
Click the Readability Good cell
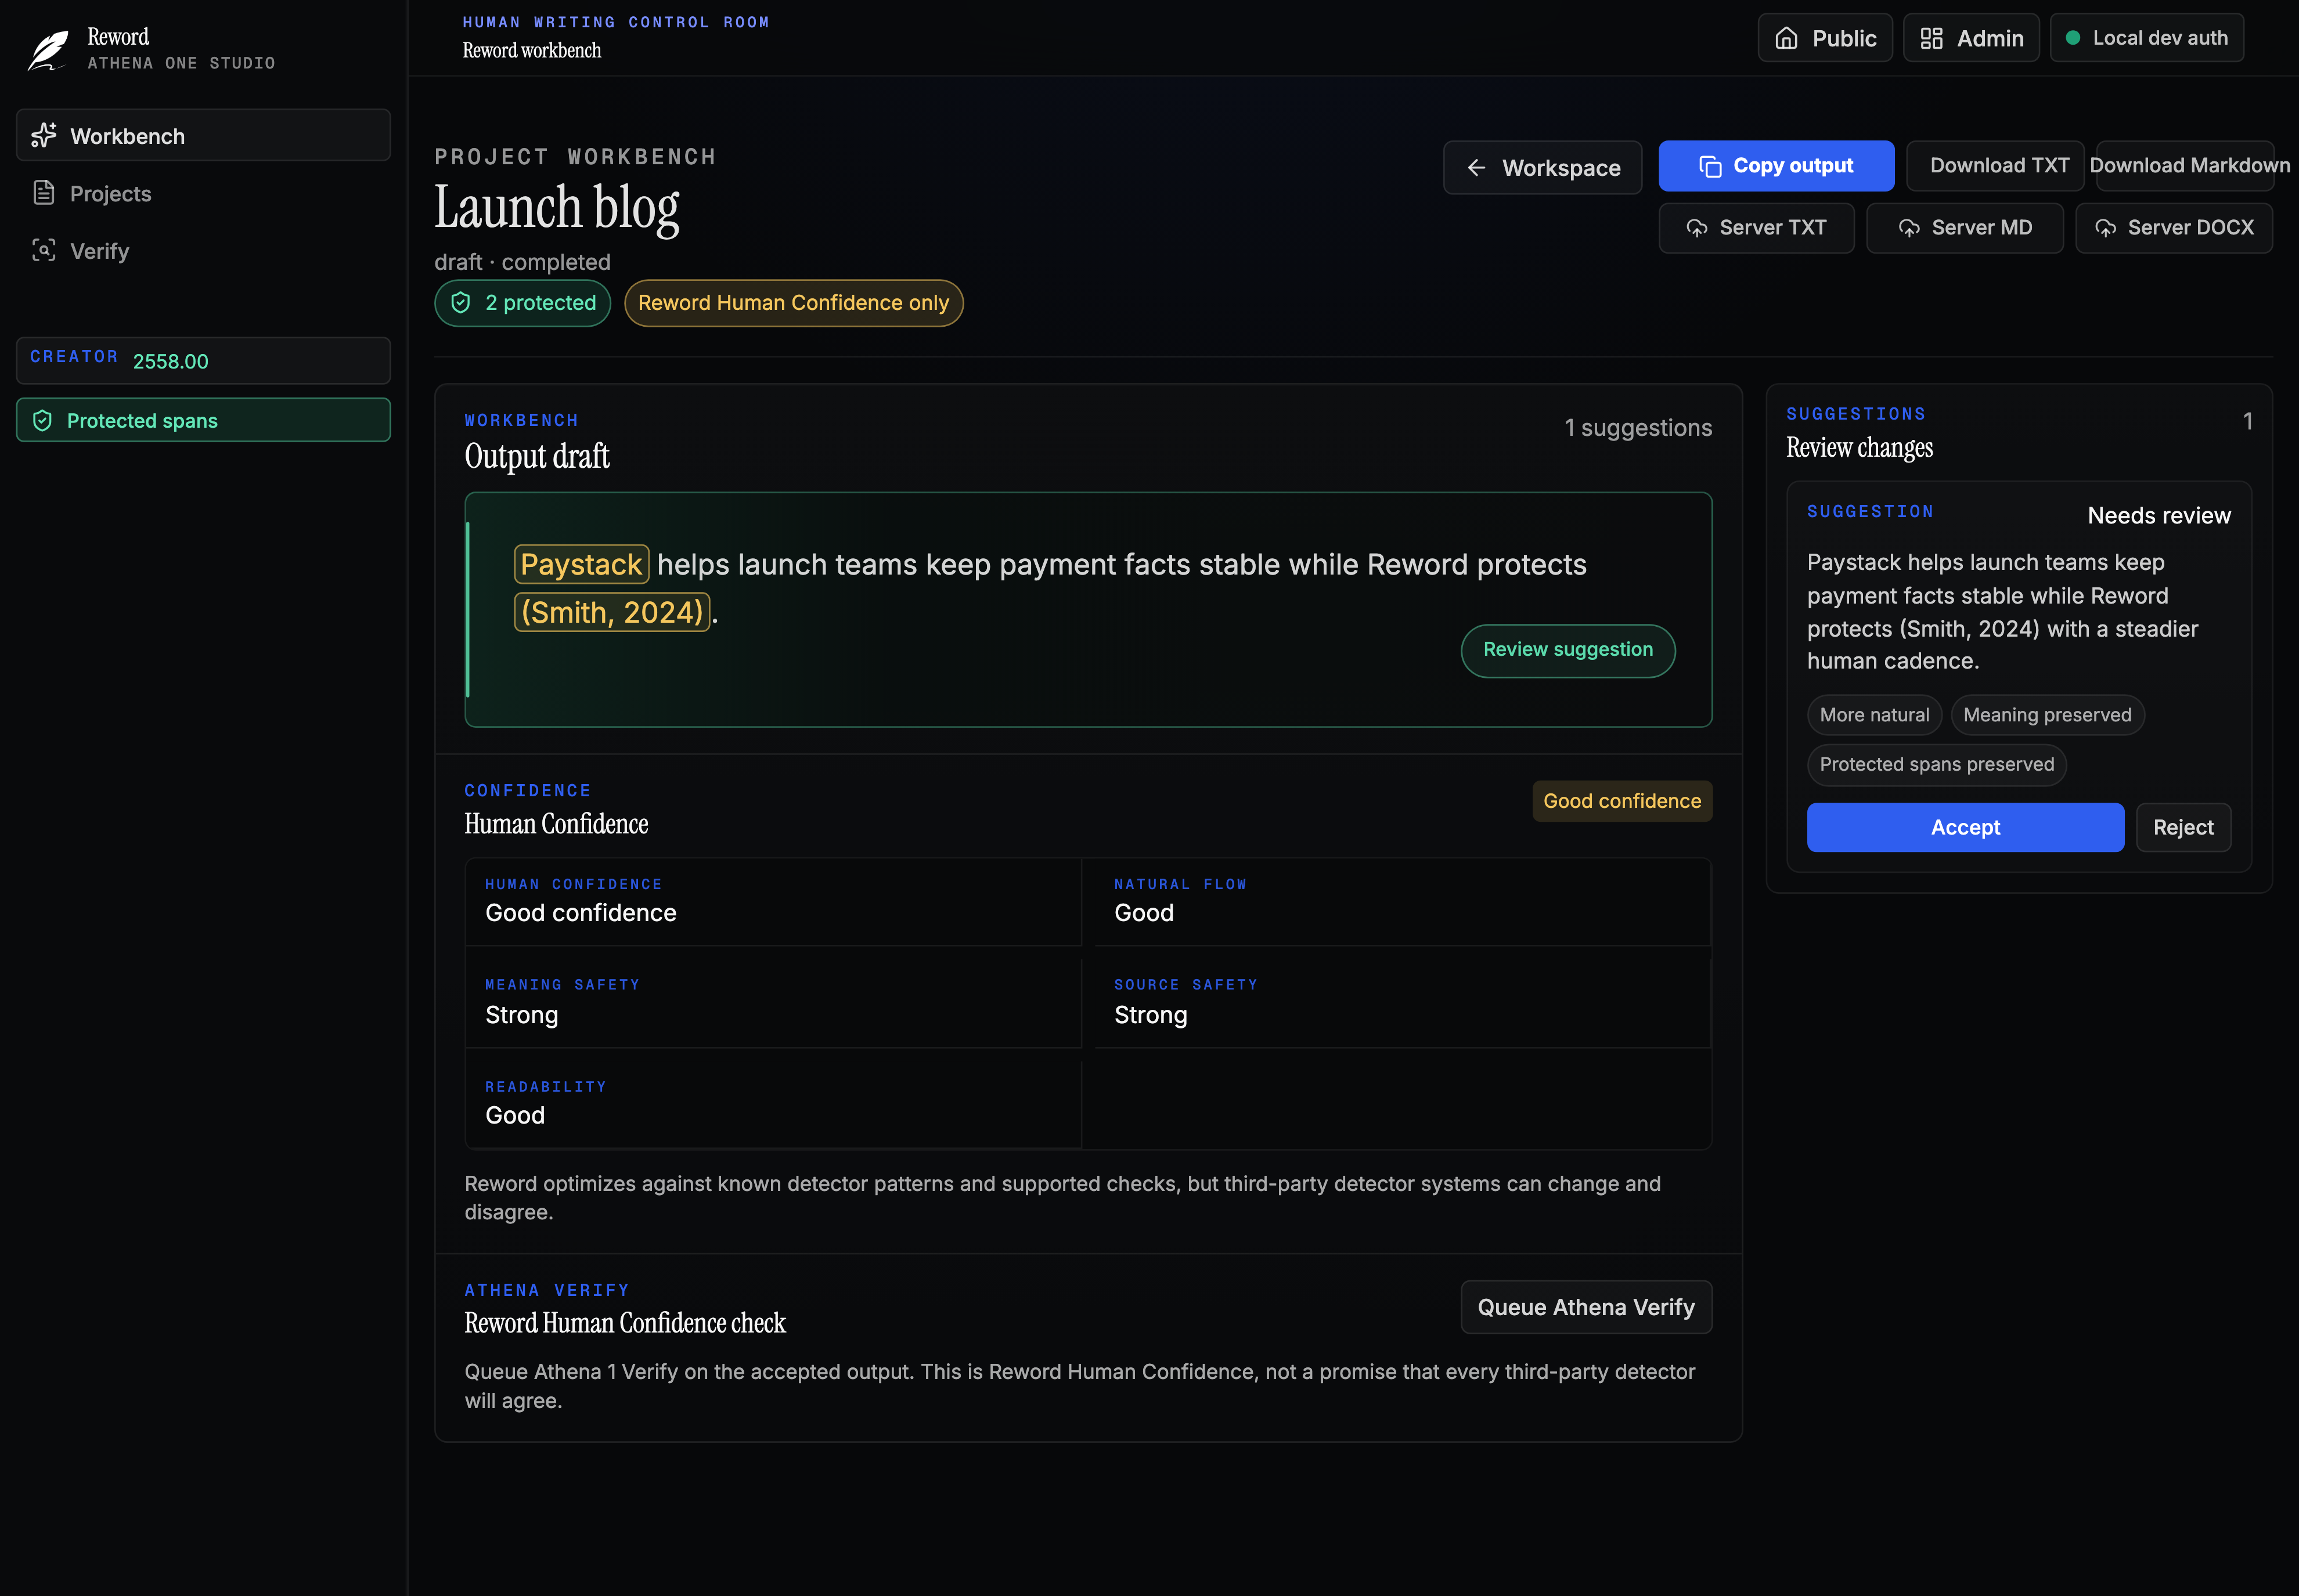click(x=773, y=1105)
